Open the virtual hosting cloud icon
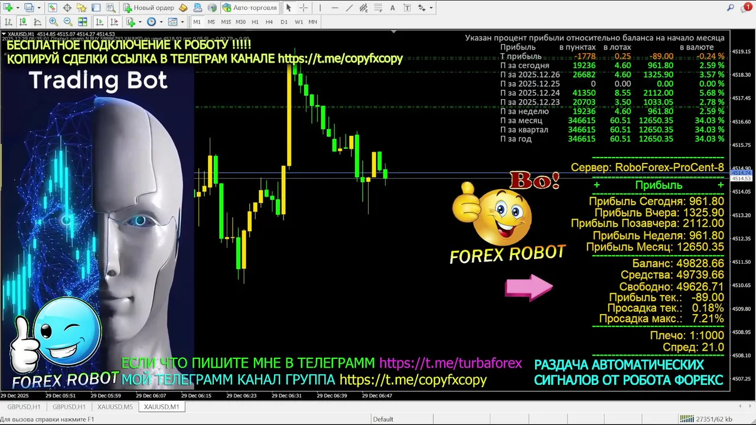 (x=198, y=8)
